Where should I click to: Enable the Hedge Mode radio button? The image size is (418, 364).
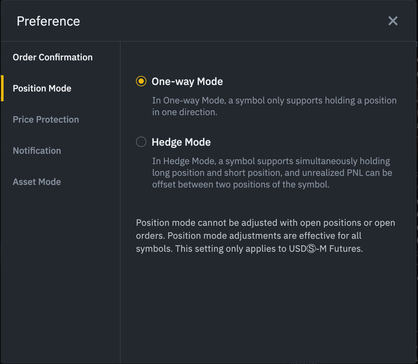[141, 142]
